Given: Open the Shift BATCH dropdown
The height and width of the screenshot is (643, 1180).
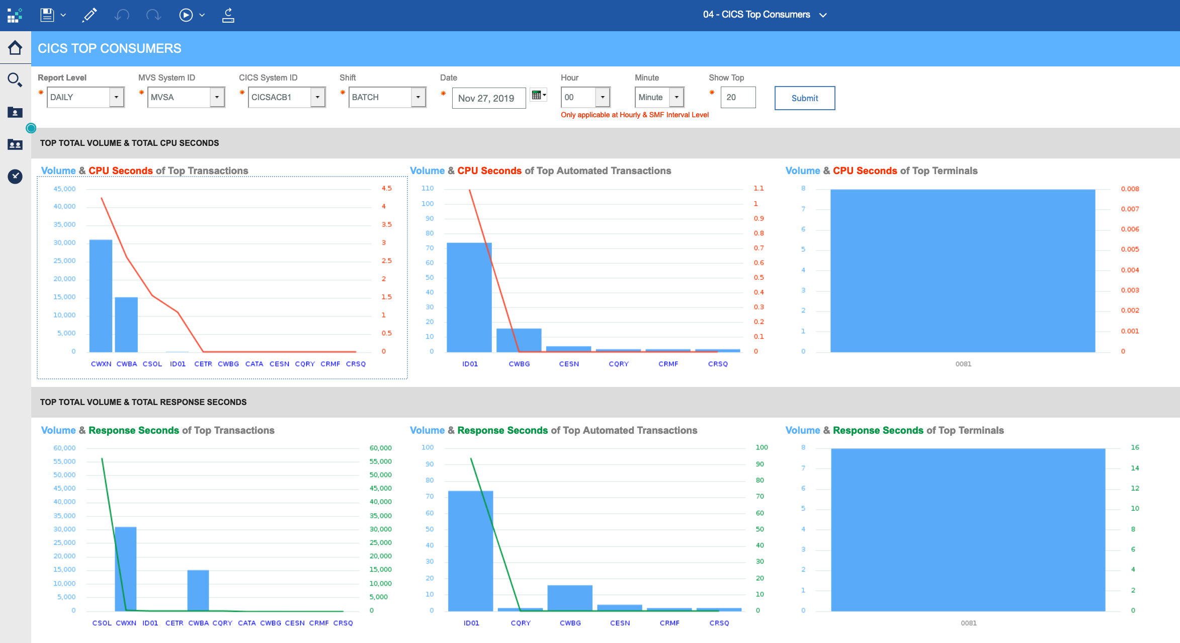Looking at the screenshot, I should (387, 97).
